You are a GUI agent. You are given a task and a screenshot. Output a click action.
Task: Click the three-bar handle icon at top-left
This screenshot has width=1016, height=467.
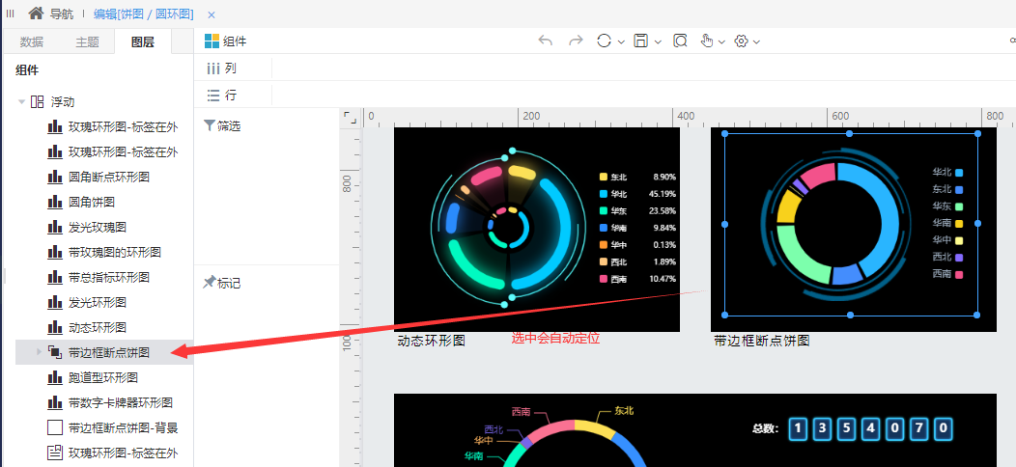[10, 13]
